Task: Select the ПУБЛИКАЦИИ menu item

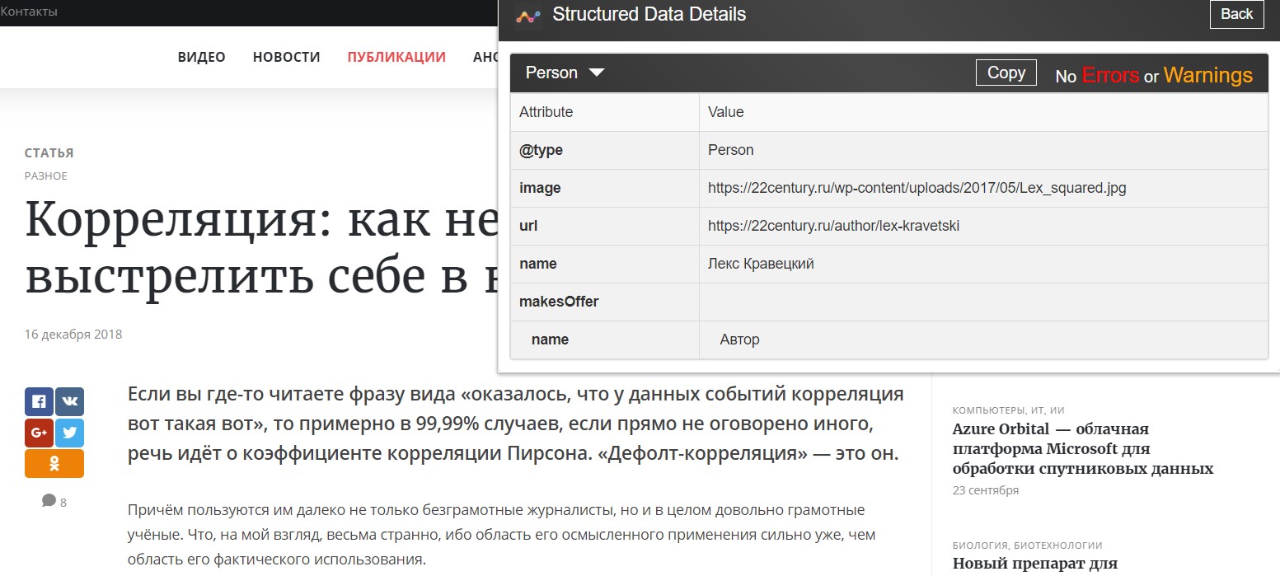Action: [x=396, y=57]
